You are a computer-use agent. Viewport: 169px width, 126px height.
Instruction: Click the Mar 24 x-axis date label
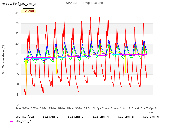pos(21,108)
